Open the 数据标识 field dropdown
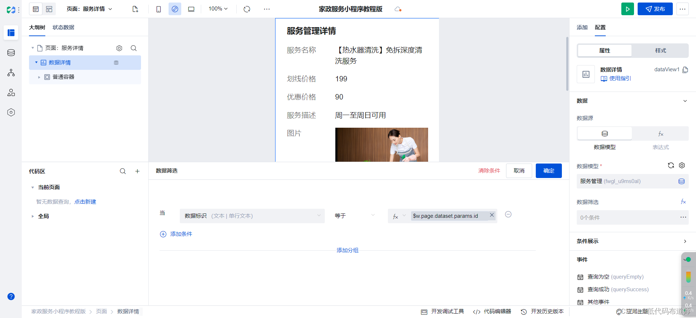Image resolution: width=696 pixels, height=318 pixels. pyautogui.click(x=252, y=216)
